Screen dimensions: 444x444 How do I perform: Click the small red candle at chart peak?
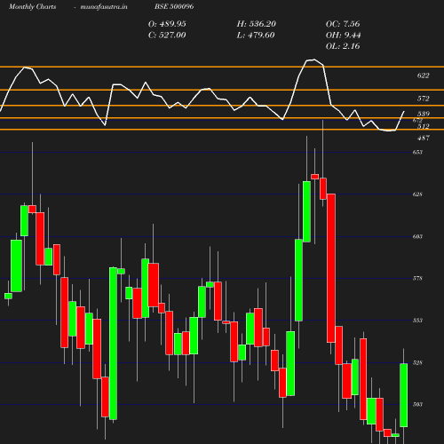[315, 177]
